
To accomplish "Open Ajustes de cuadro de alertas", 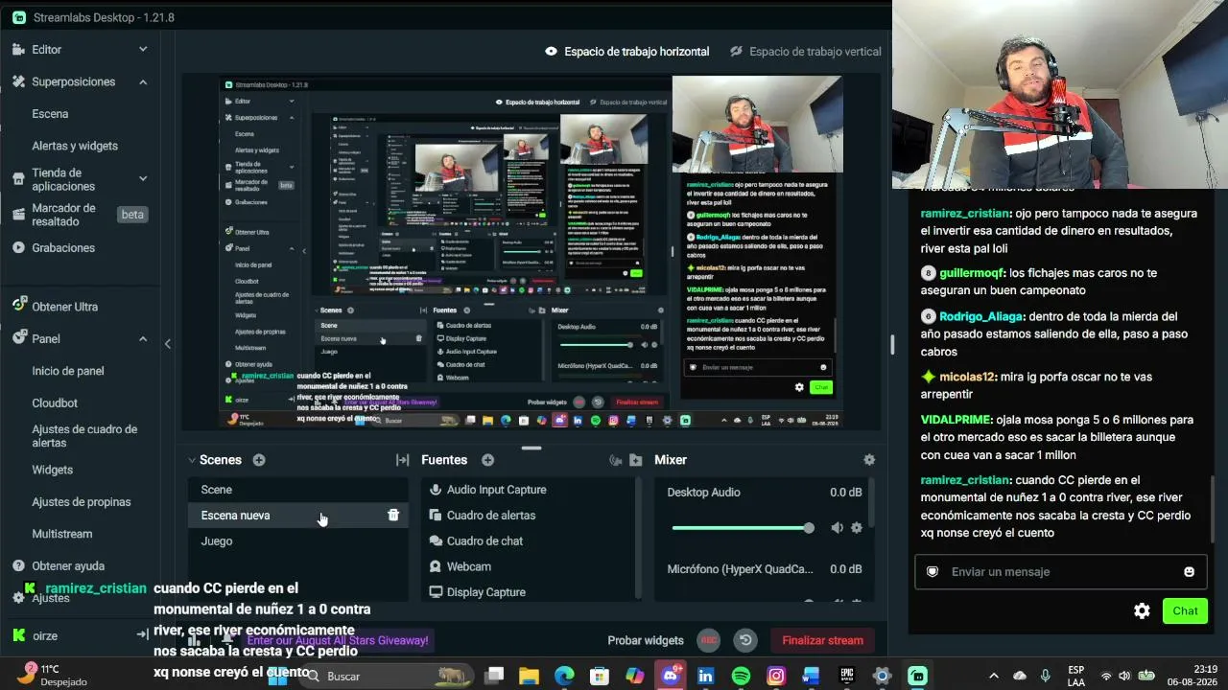I will click(x=84, y=436).
